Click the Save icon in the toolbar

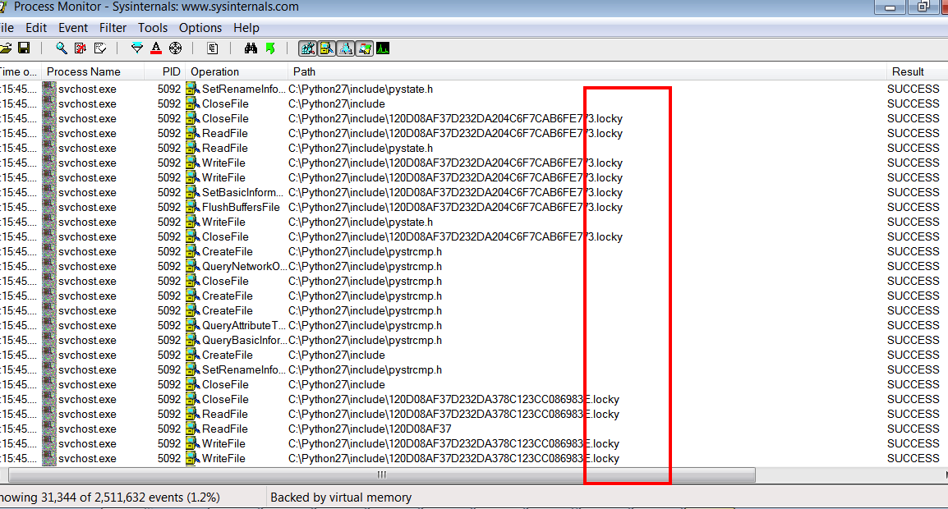tap(24, 48)
